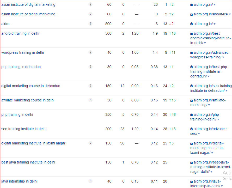Viewport: 232px width, 188px height.
Task: Select position value 20 for java internship
Action: (165, 181)
